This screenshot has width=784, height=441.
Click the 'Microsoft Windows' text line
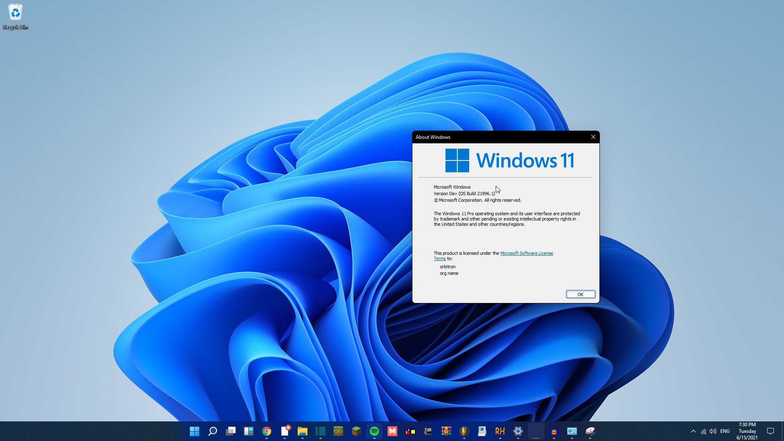(452, 187)
